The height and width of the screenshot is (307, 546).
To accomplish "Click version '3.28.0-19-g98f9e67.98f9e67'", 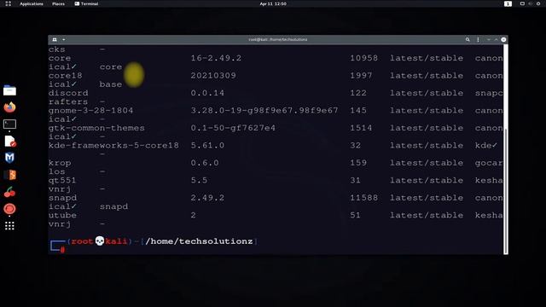I will click(264, 111).
